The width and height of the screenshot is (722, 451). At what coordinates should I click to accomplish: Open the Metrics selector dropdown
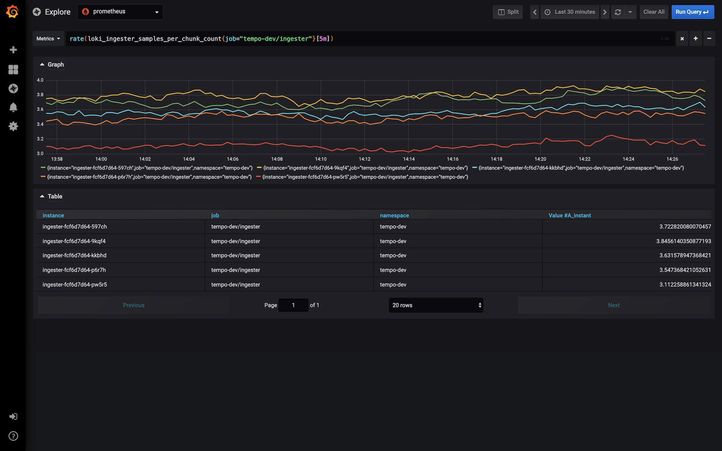48,39
